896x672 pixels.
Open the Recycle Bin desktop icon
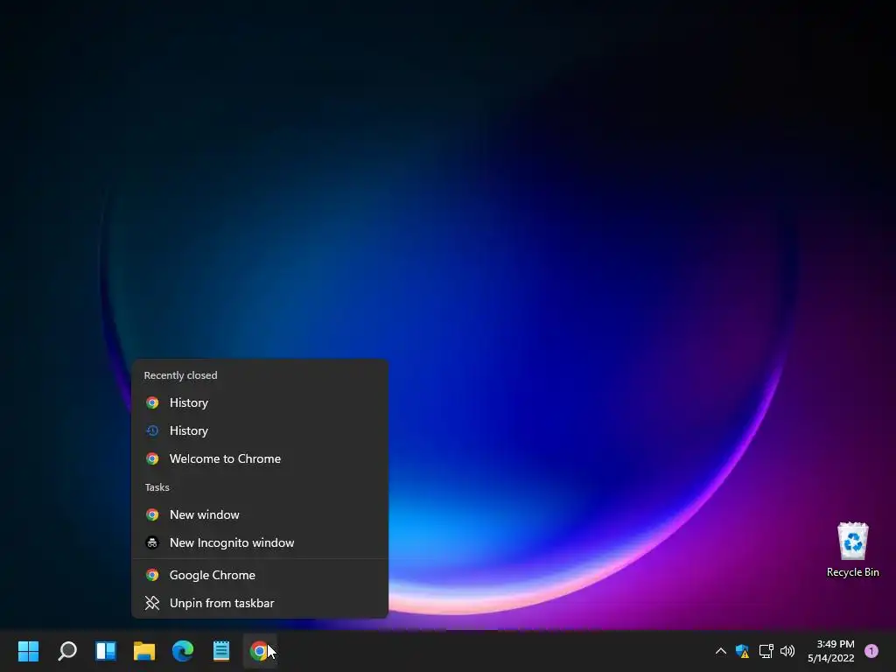pyautogui.click(x=852, y=549)
